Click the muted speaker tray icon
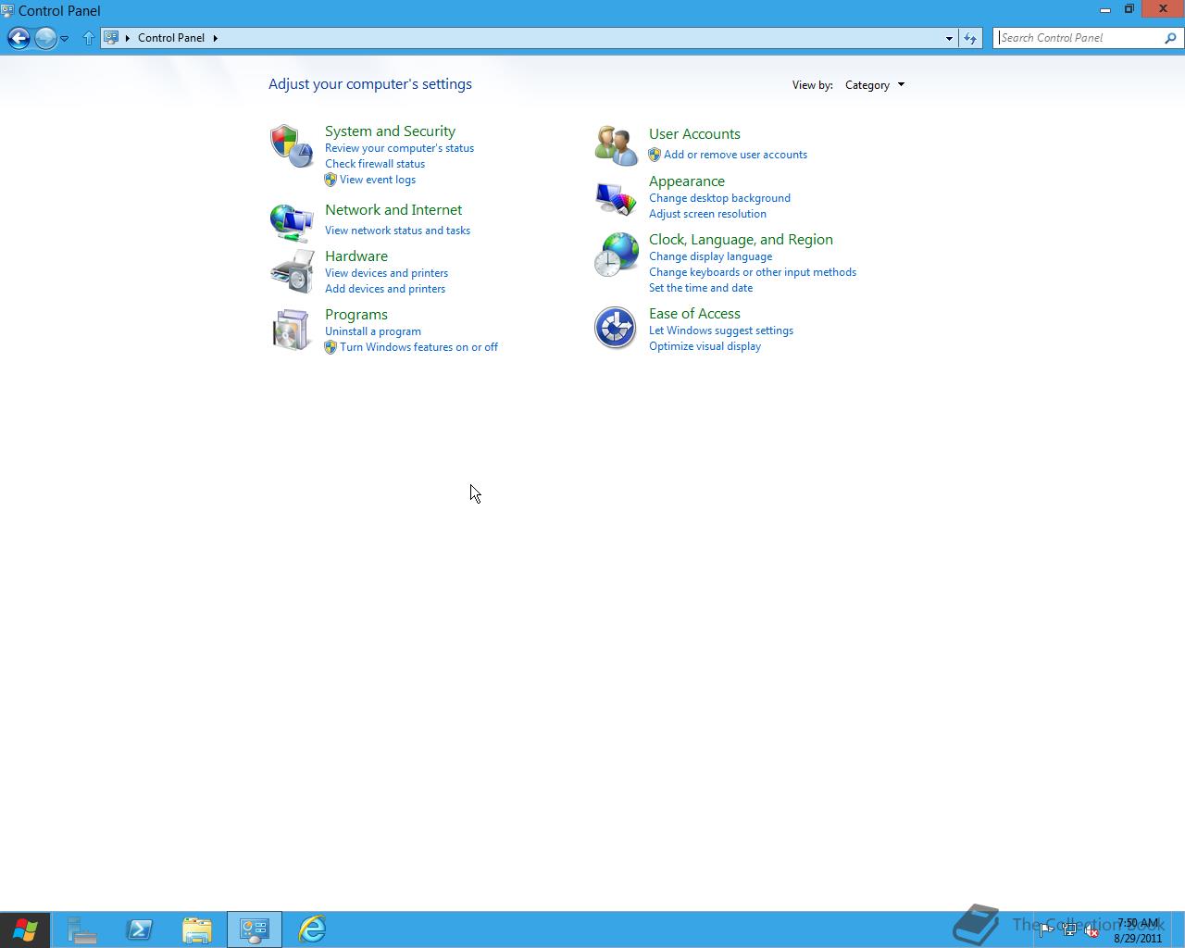The width and height of the screenshot is (1185, 948). [x=1092, y=931]
